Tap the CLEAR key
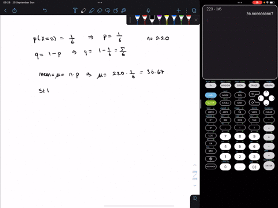Image resolution: width=278 pixels, height=208 pixels. click(x=269, y=112)
